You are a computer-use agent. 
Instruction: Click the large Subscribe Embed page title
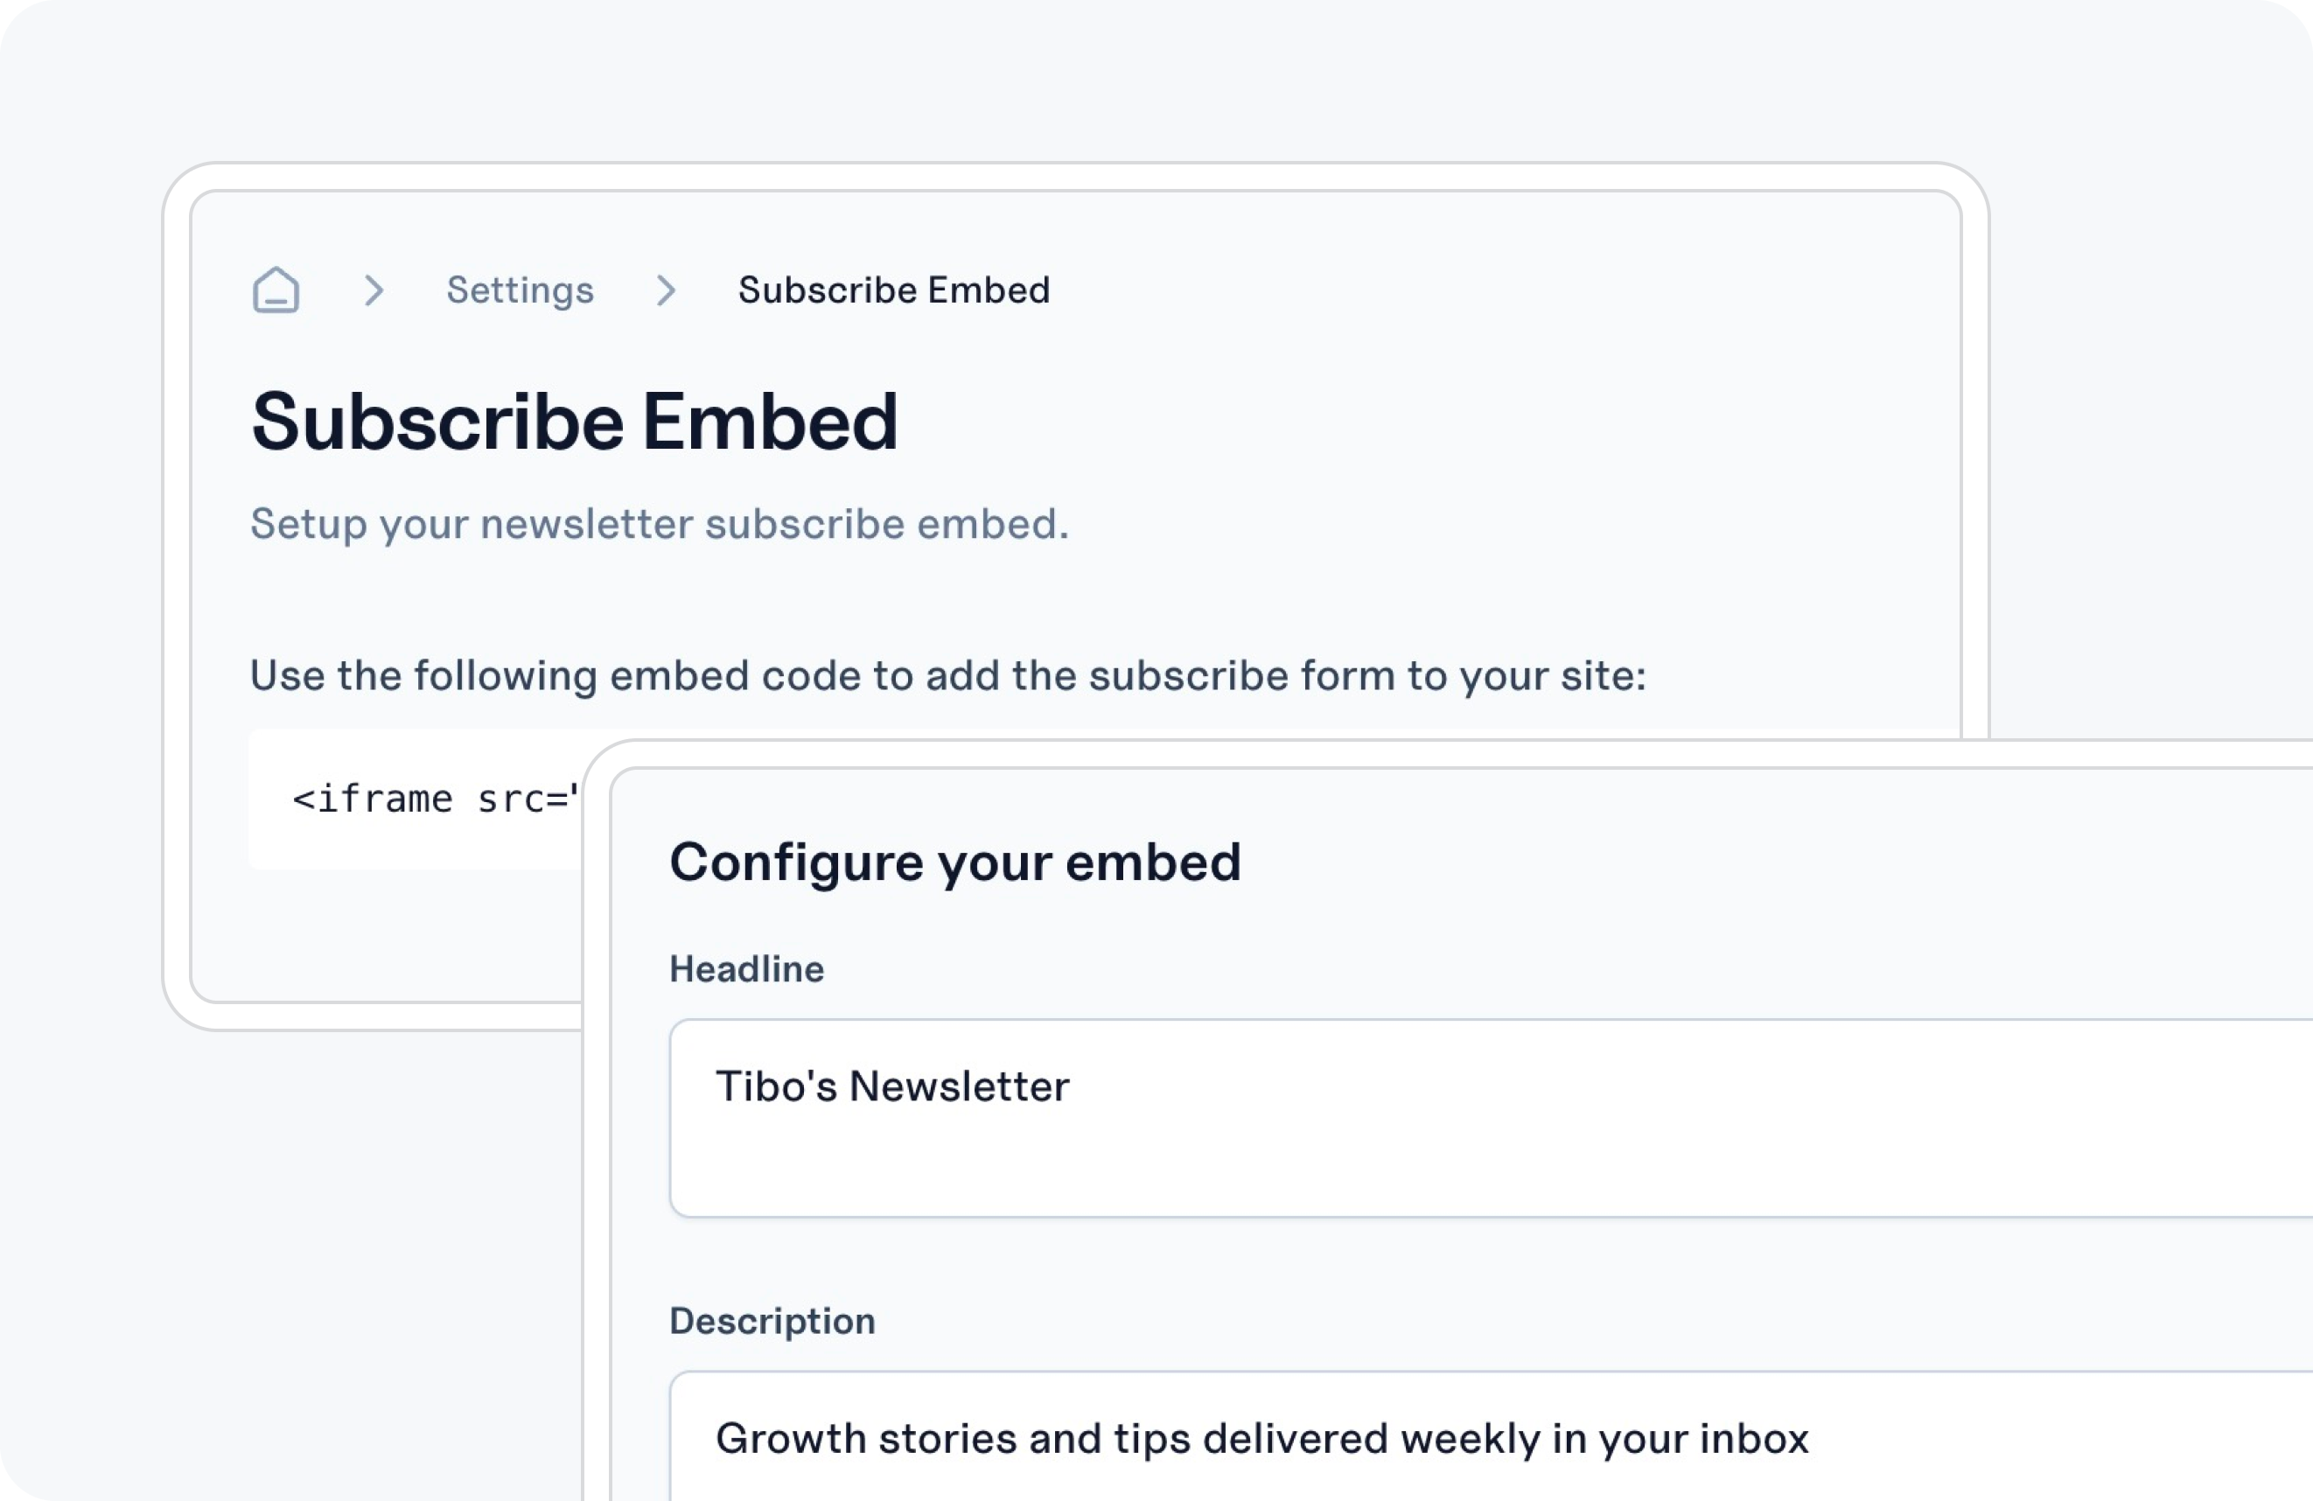[x=575, y=422]
